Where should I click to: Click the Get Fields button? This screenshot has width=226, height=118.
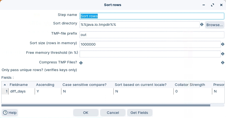click(139, 113)
